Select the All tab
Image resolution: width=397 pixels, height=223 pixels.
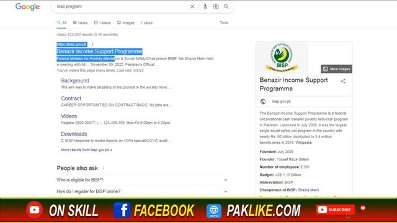[61, 23]
